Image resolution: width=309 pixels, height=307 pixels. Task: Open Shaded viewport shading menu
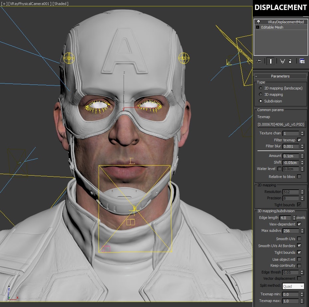(x=60, y=4)
